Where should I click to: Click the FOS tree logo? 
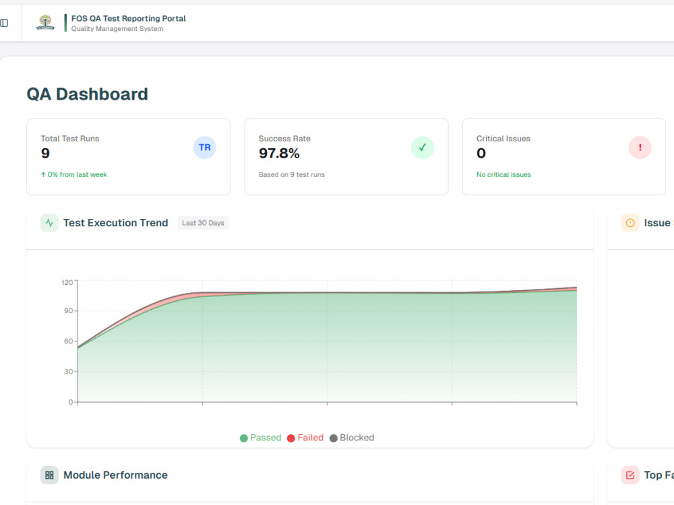point(45,23)
